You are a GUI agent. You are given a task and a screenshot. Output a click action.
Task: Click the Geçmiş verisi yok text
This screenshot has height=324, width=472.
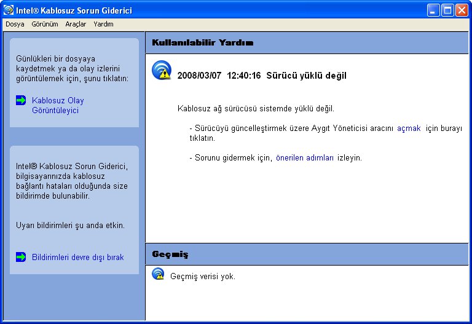click(x=203, y=276)
